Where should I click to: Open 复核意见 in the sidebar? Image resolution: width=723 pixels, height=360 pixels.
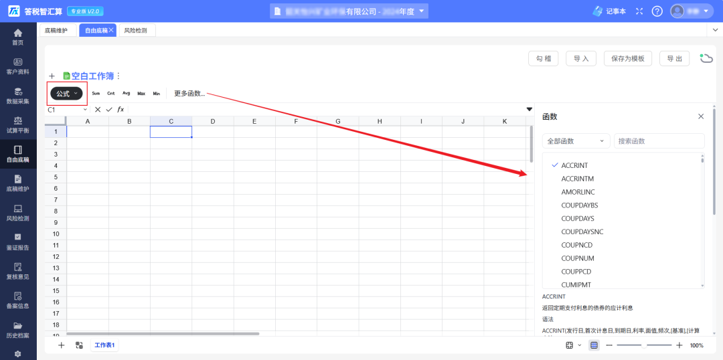(18, 272)
